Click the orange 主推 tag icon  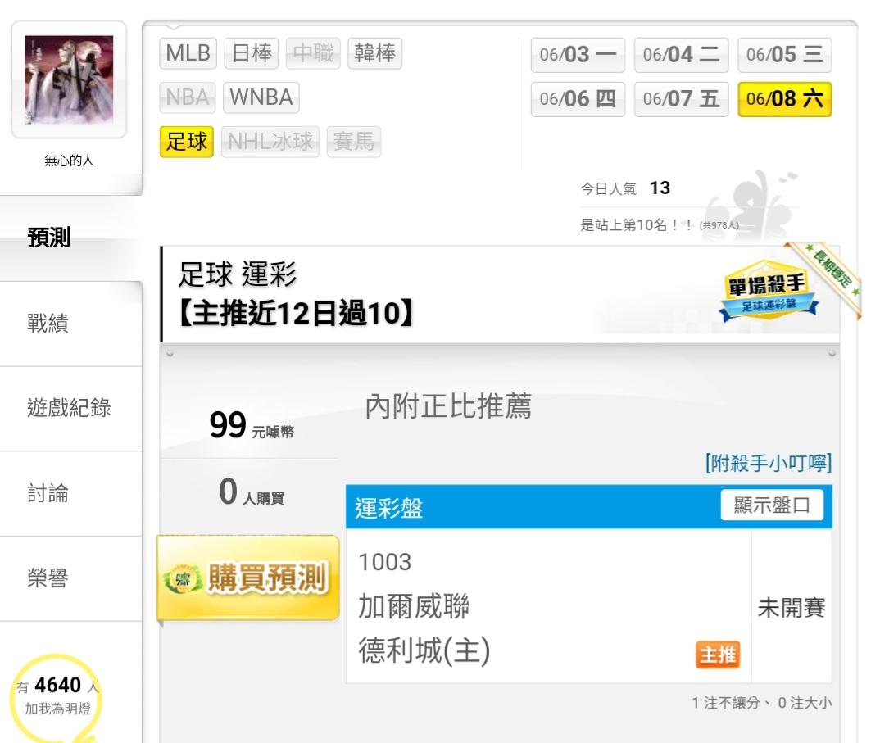coord(718,655)
